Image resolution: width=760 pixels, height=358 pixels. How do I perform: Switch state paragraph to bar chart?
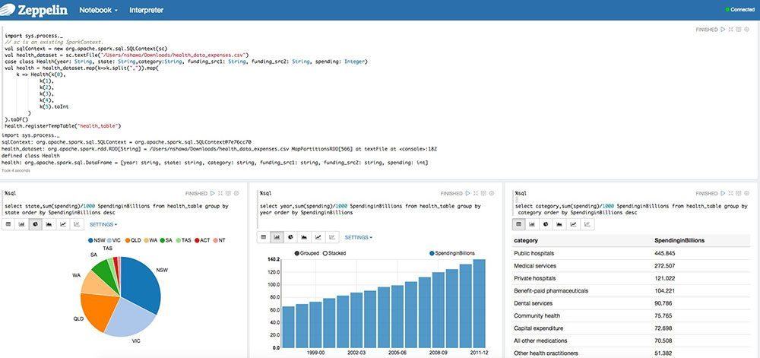click(x=22, y=224)
